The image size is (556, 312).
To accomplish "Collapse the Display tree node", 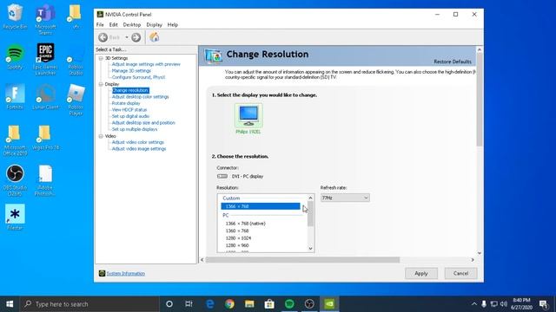I will [101, 84].
